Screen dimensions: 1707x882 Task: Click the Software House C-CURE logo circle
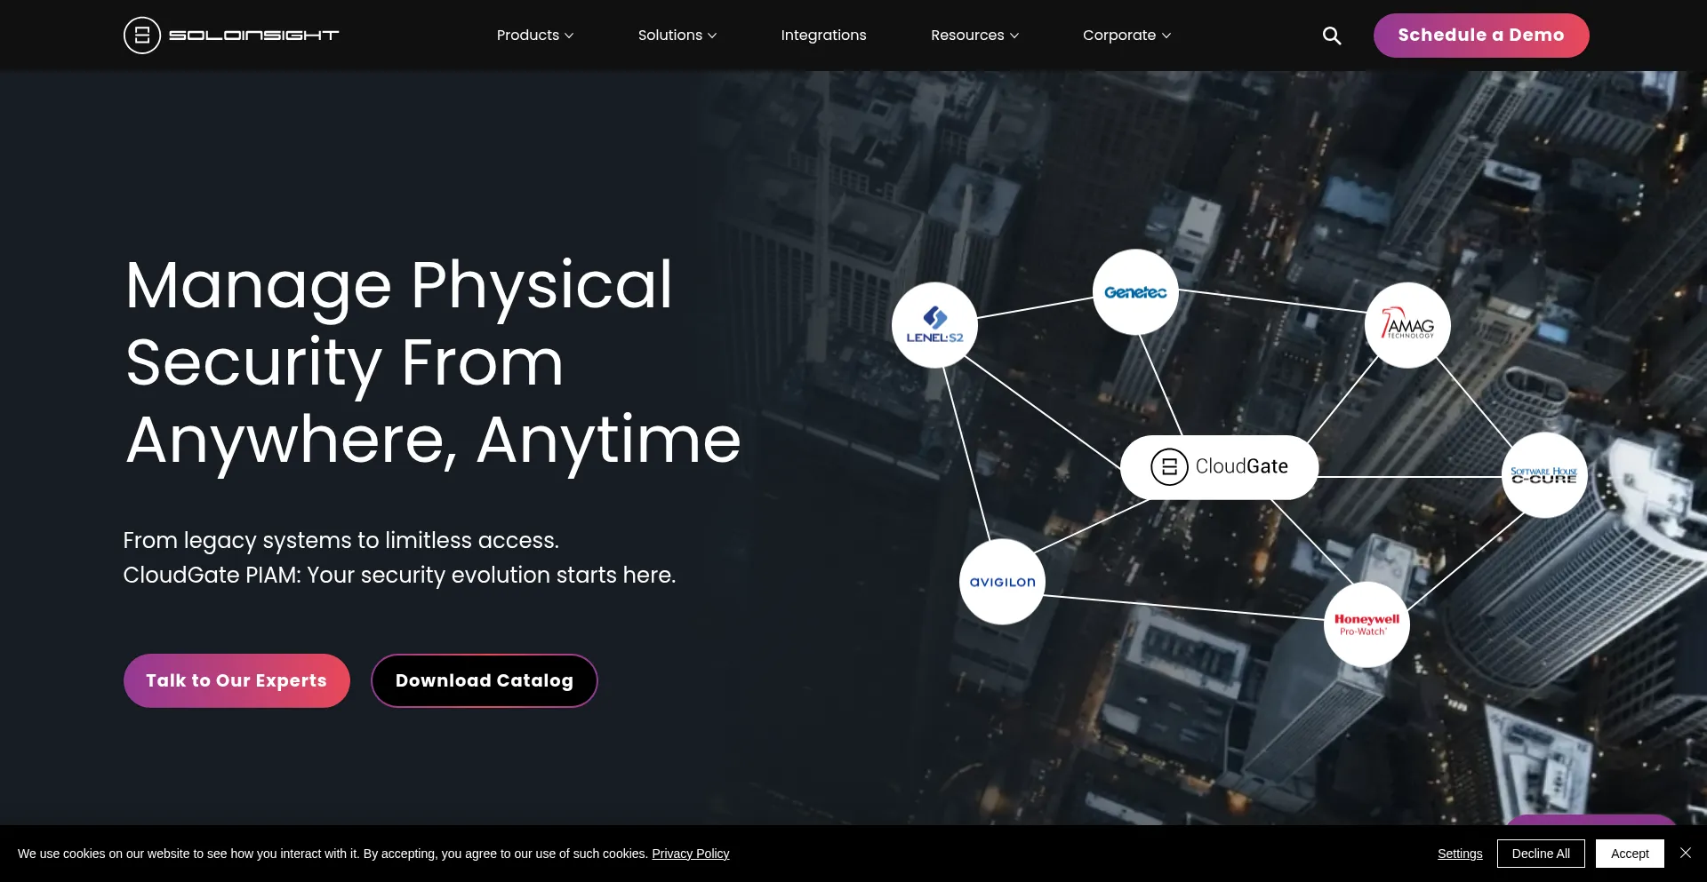coord(1544,475)
